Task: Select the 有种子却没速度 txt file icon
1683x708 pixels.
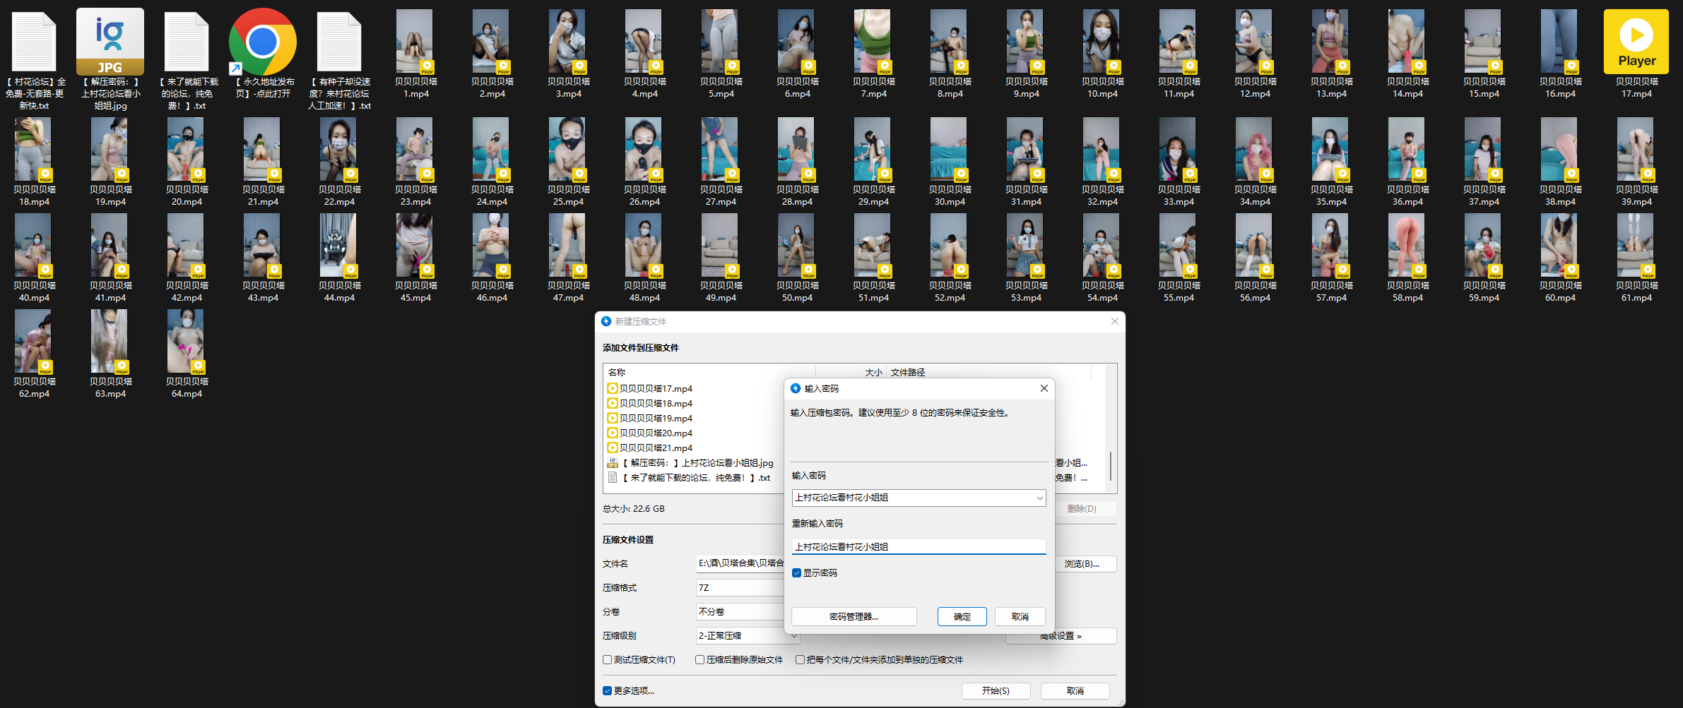Action: pyautogui.click(x=338, y=42)
